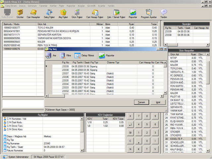Click the Satış Ekranı monitor icon
This screenshot has height=159, width=212.
(x=7, y=12)
